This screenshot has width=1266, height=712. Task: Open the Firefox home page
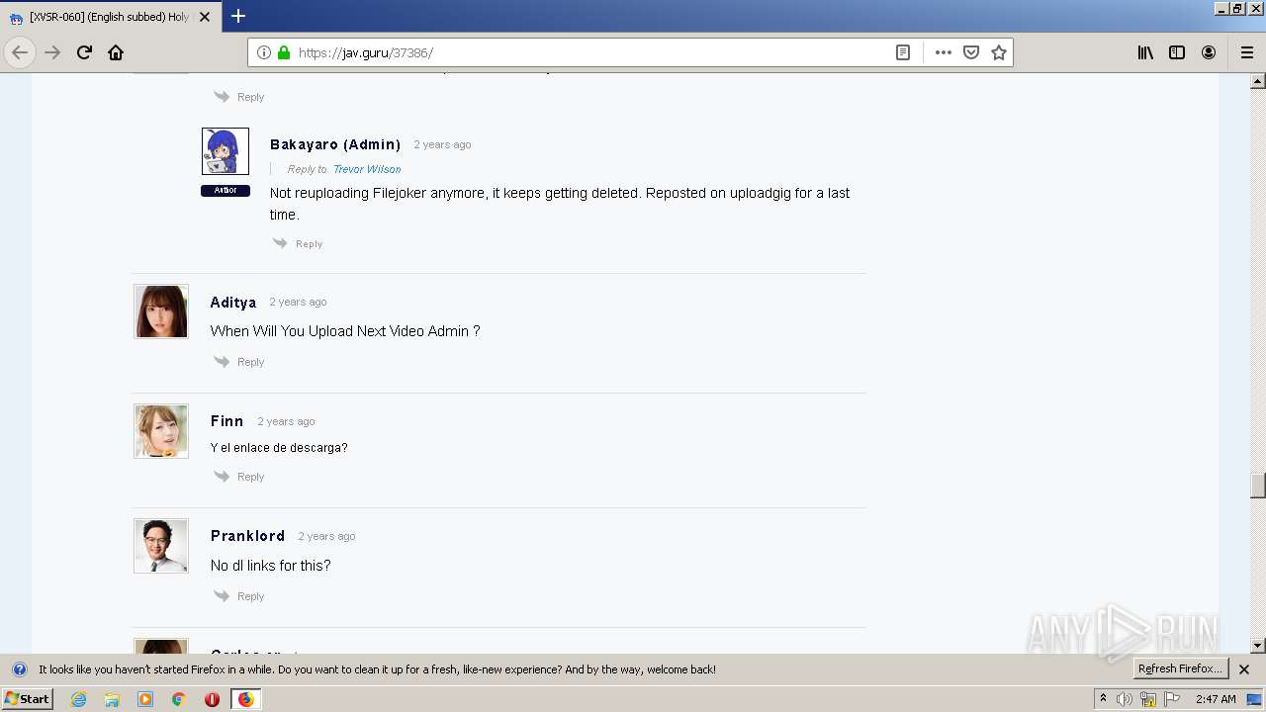point(116,52)
